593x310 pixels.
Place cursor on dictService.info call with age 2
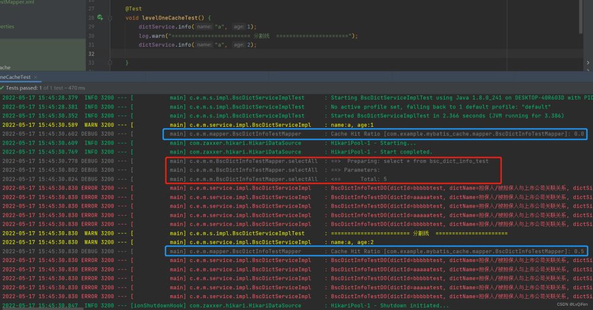pyautogui.click(x=197, y=44)
